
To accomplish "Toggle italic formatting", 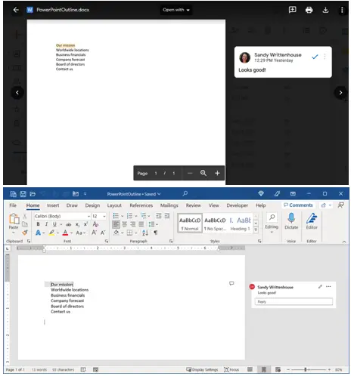I will [46, 224].
